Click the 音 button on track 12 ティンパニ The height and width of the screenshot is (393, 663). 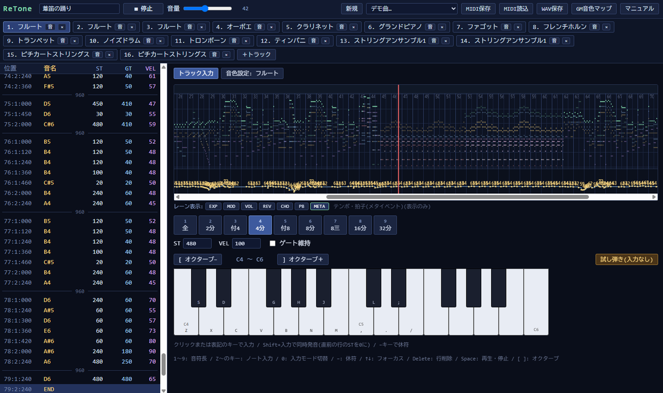pos(313,40)
